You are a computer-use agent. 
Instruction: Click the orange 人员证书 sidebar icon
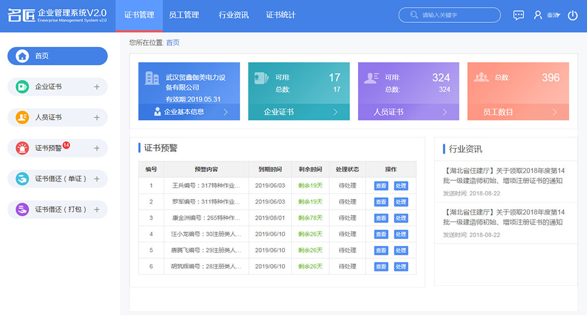pos(22,117)
